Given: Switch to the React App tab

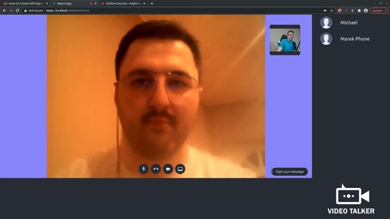Looking at the screenshot, I should pyautogui.click(x=74, y=4).
